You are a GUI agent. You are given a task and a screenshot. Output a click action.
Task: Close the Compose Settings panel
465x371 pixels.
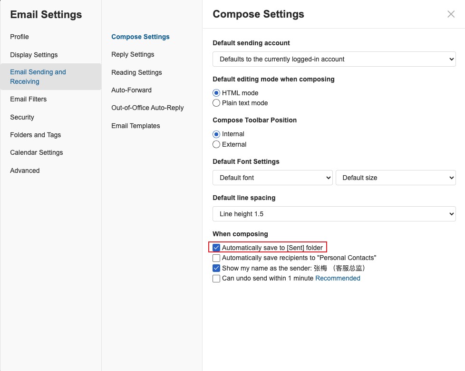pyautogui.click(x=451, y=14)
